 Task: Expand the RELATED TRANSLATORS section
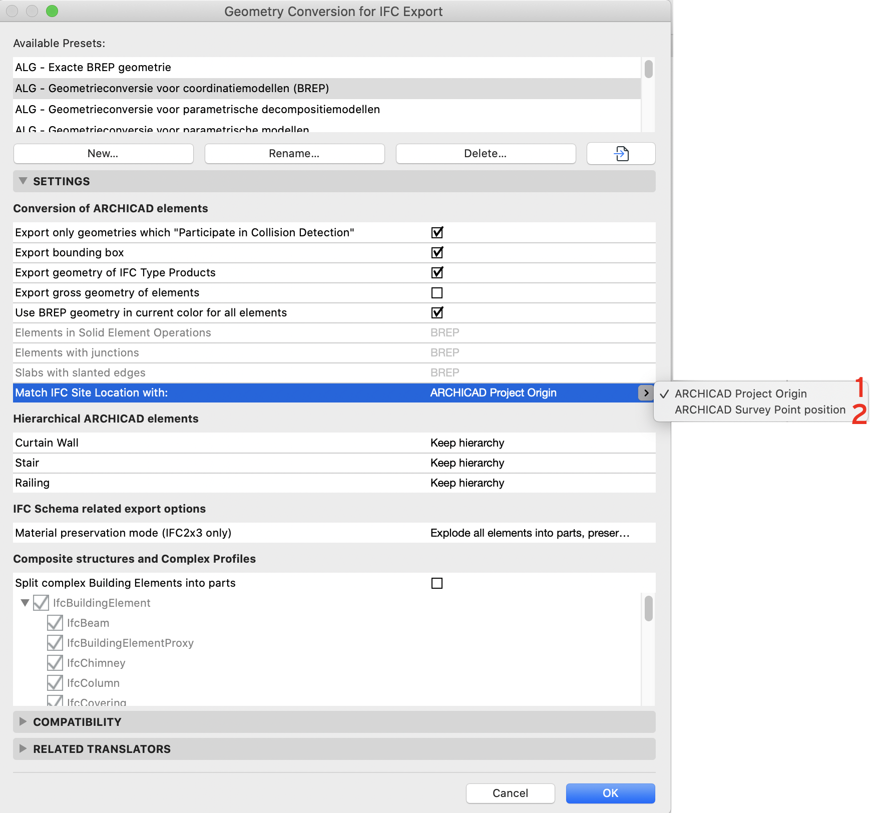pyautogui.click(x=23, y=748)
